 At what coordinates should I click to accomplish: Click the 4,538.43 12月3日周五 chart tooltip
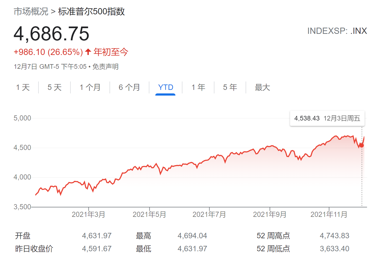coord(327,118)
